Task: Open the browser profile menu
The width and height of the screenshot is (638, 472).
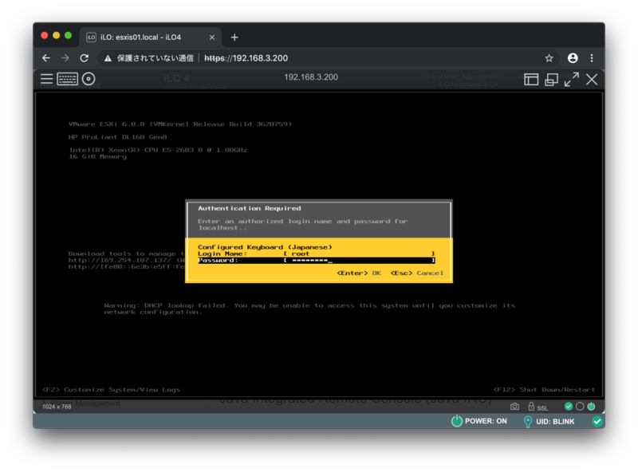Action: click(573, 58)
